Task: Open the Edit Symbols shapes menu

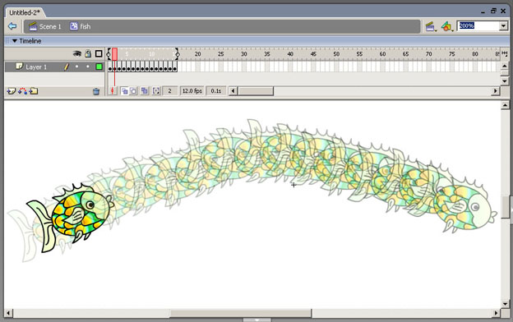Action: (x=446, y=26)
